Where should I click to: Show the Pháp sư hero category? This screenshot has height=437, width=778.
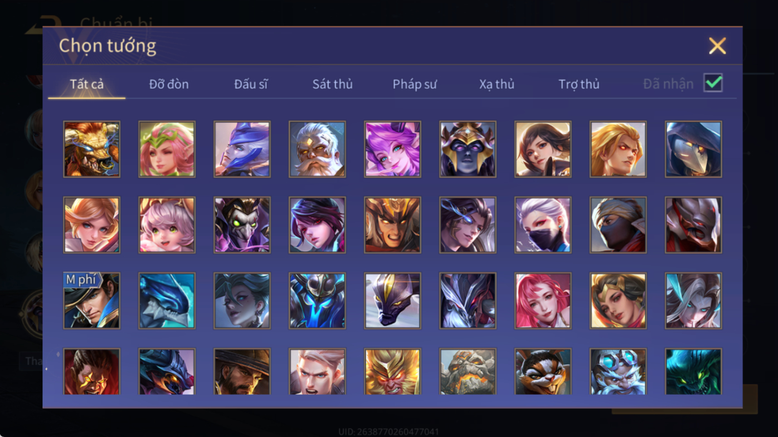click(x=415, y=84)
